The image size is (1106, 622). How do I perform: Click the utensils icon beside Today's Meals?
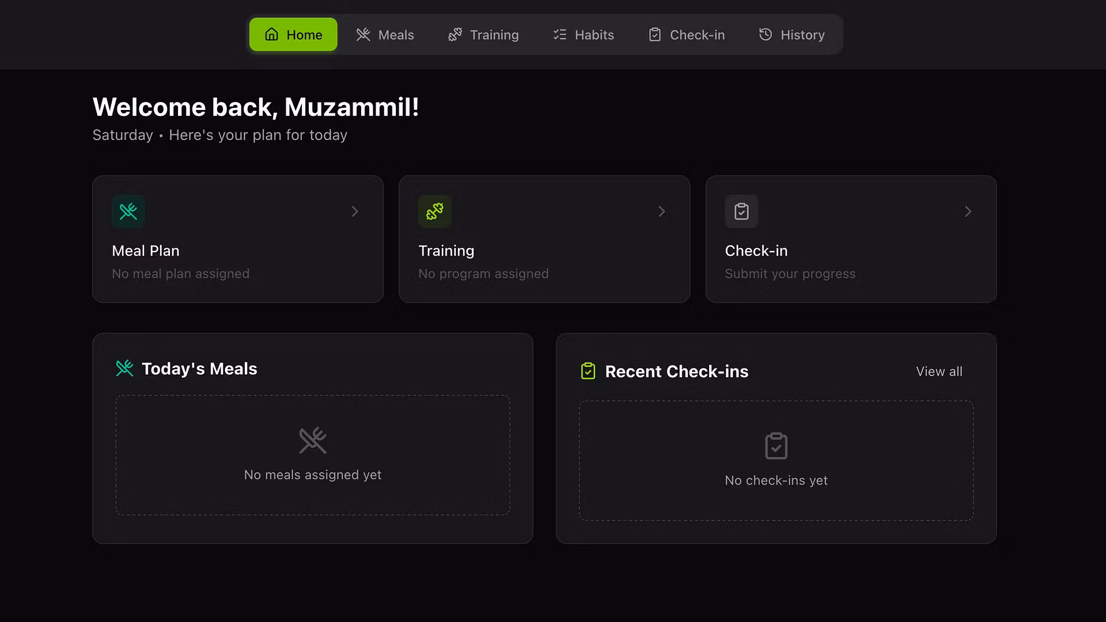pos(124,369)
